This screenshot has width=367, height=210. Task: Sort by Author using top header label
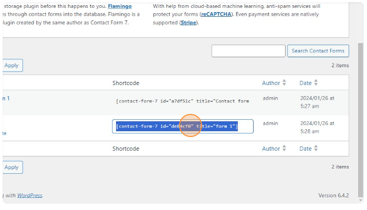271,83
